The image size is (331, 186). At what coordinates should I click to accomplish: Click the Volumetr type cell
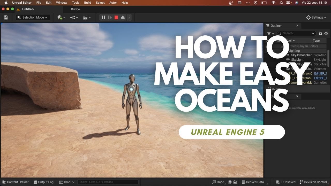point(320,69)
